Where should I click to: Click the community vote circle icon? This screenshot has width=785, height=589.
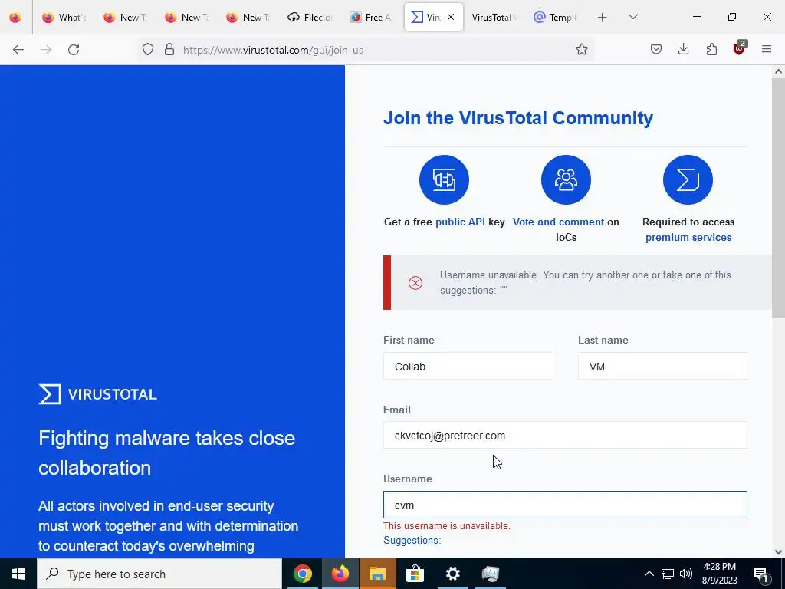coord(566,179)
